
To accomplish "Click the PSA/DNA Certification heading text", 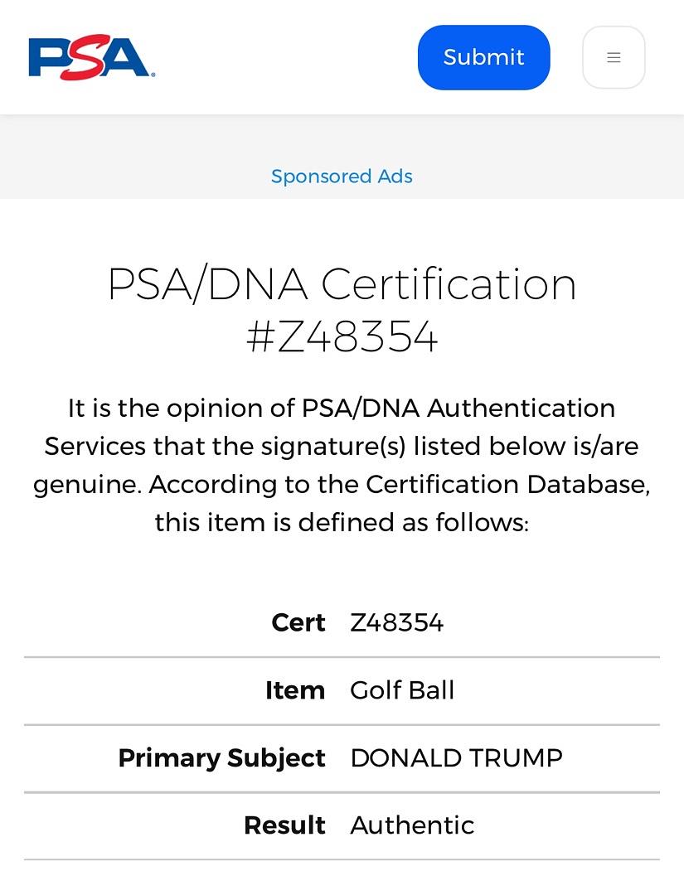I will [342, 284].
